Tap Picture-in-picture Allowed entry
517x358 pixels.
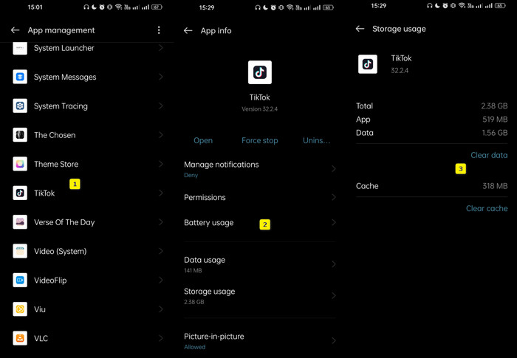[260, 341]
